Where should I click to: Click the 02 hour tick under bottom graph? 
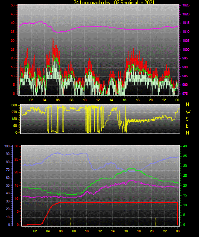[35, 231]
